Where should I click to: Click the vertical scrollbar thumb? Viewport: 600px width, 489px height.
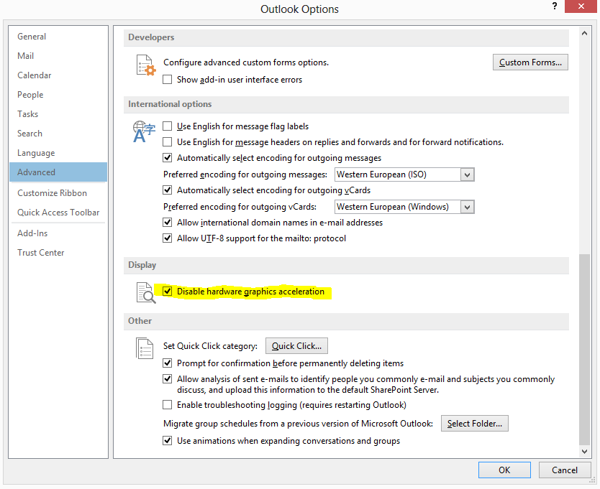(584, 350)
